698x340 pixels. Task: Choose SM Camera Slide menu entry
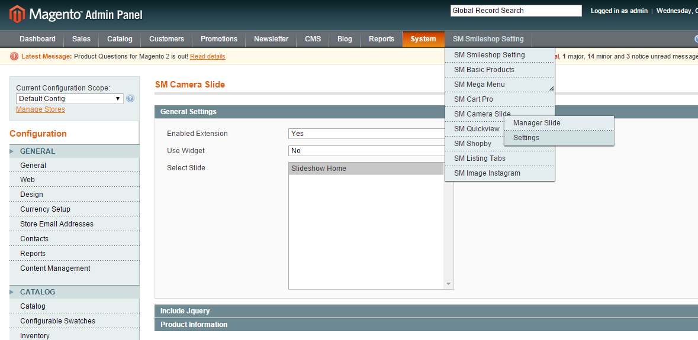482,114
